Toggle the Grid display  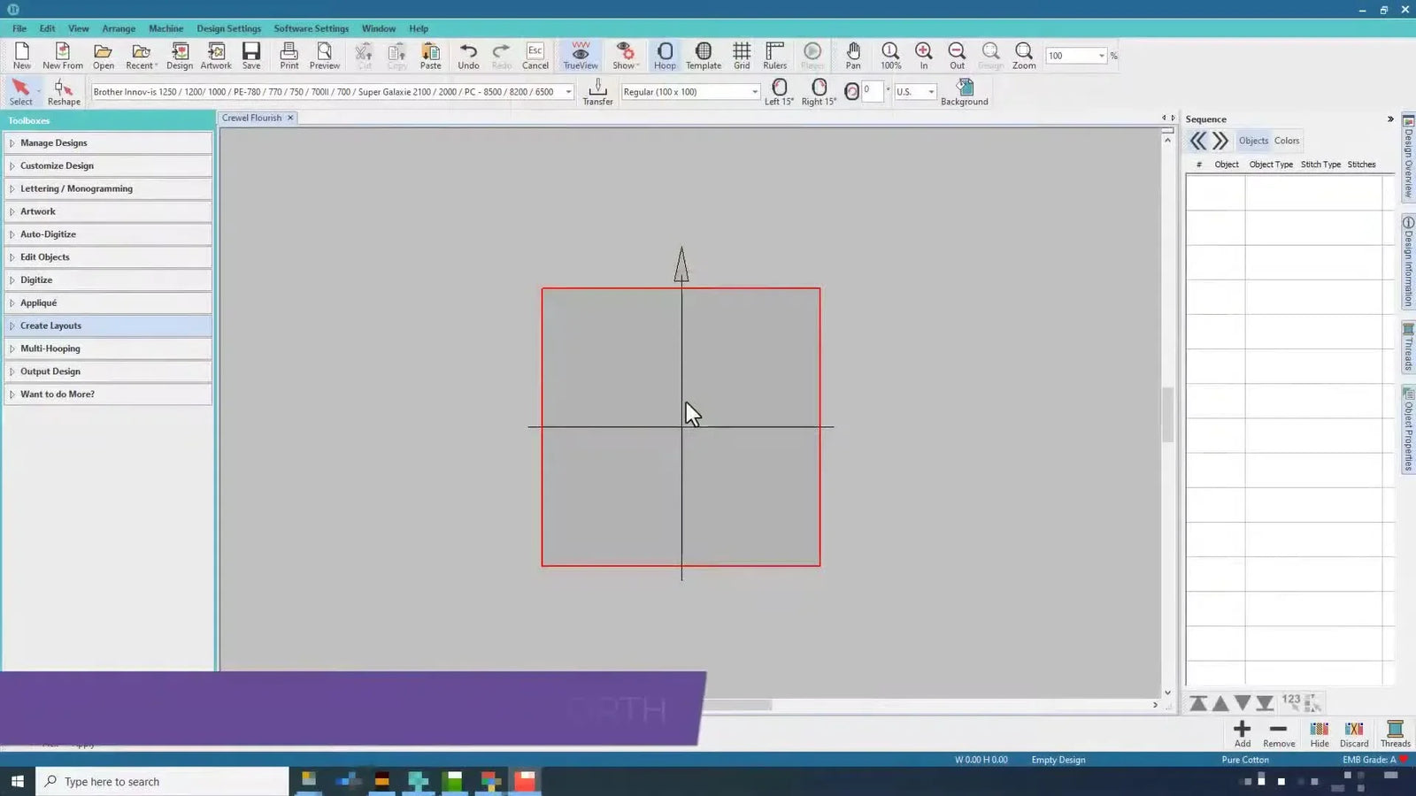click(741, 55)
